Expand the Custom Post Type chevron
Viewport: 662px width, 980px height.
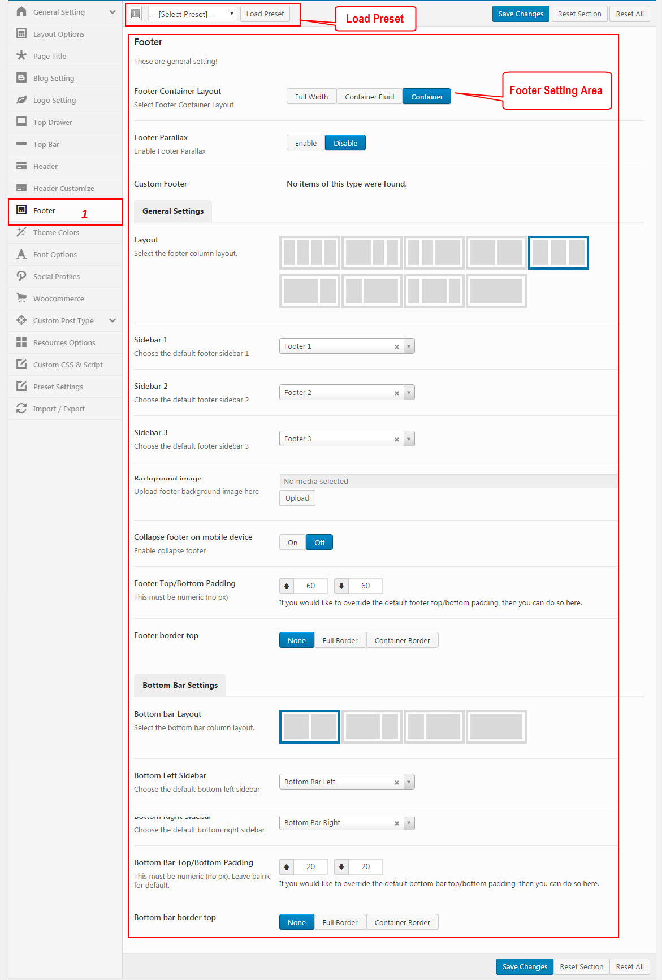113,320
